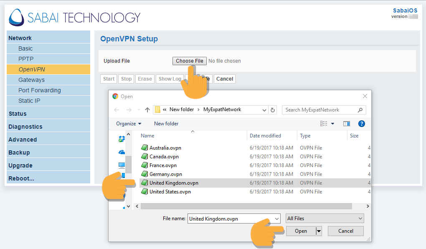Go forward in the file dialog

pos(129,110)
